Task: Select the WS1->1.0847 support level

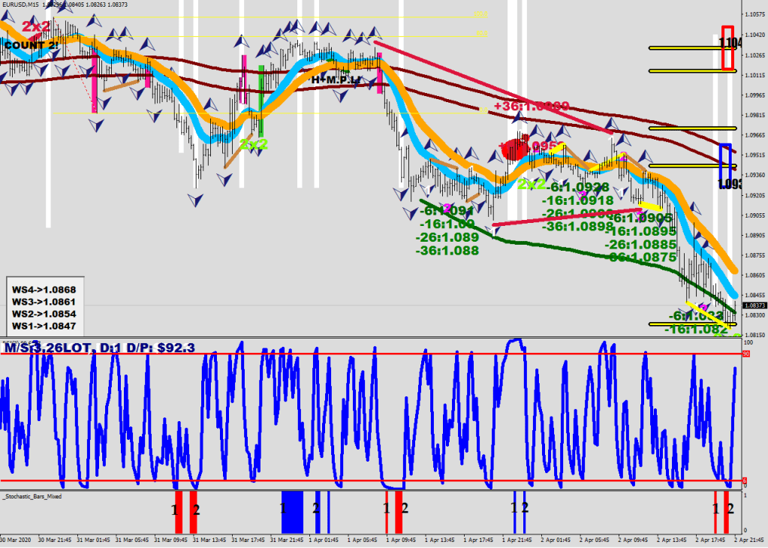Action: click(x=44, y=326)
